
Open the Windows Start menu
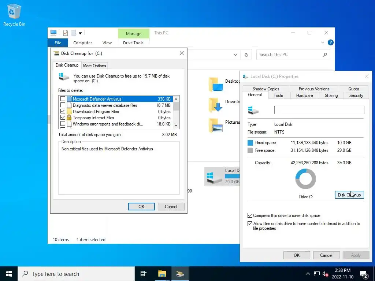(9, 274)
